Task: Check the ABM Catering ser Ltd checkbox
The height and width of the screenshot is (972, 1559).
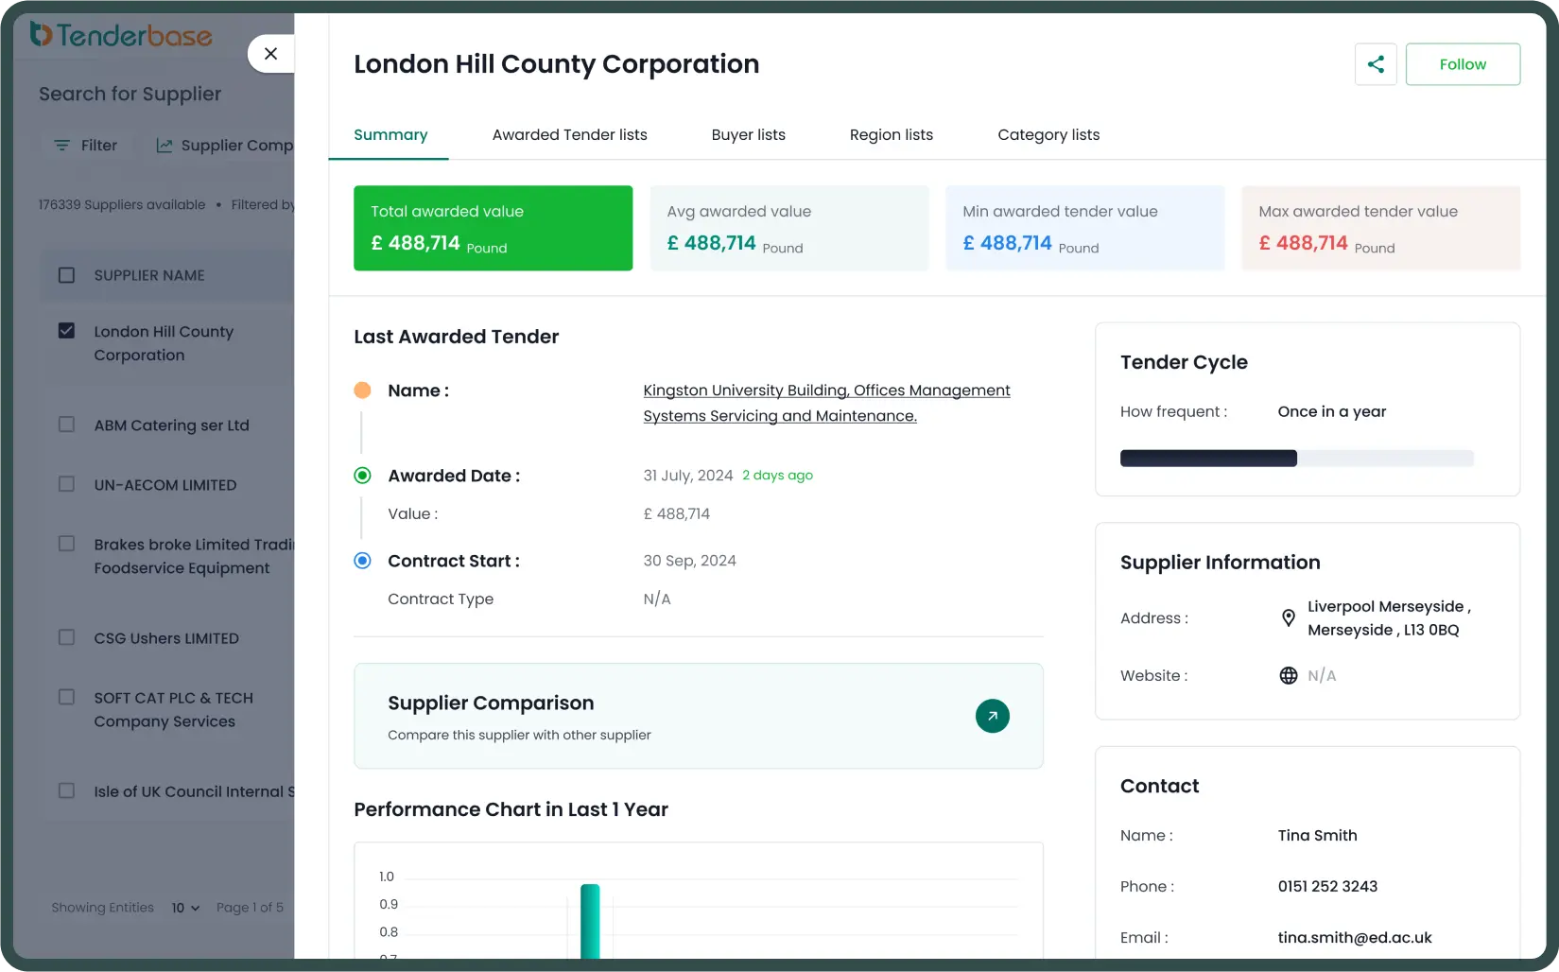Action: [66, 424]
